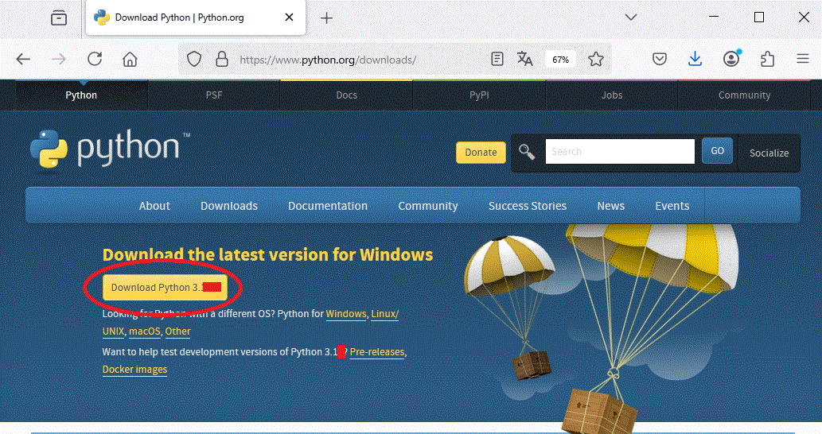Click the address bar URL
The height and width of the screenshot is (434, 822).
(x=328, y=60)
